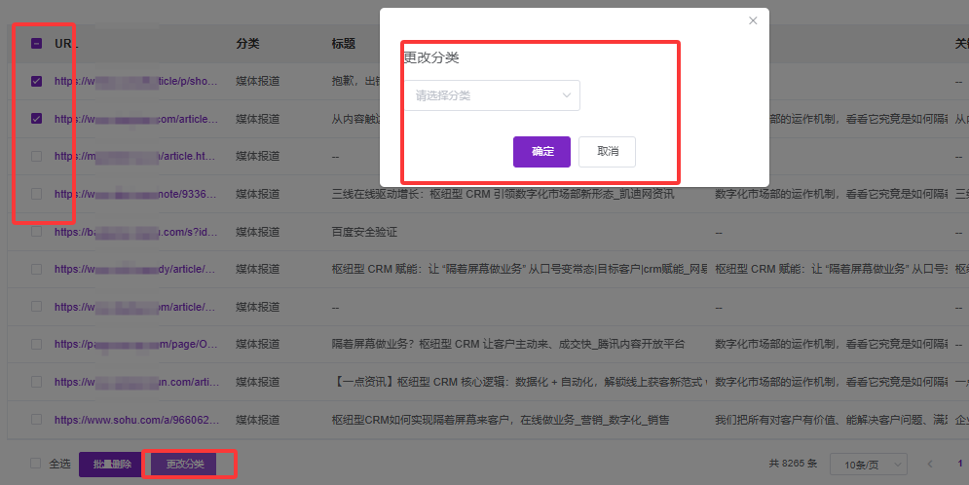Tick the 全选 checkbox at the bottom
Viewport: 969px width, 485px height.
click(37, 464)
